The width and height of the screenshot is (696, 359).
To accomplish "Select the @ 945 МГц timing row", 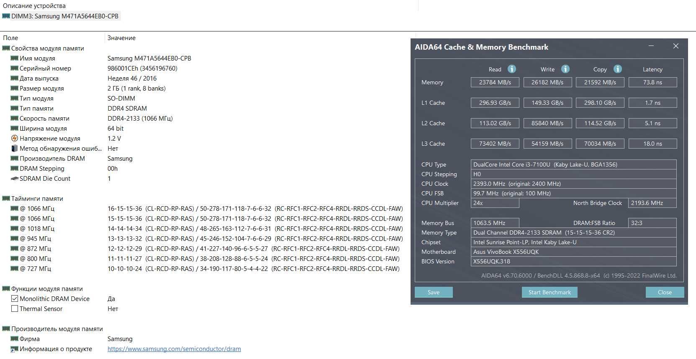I will [206, 239].
